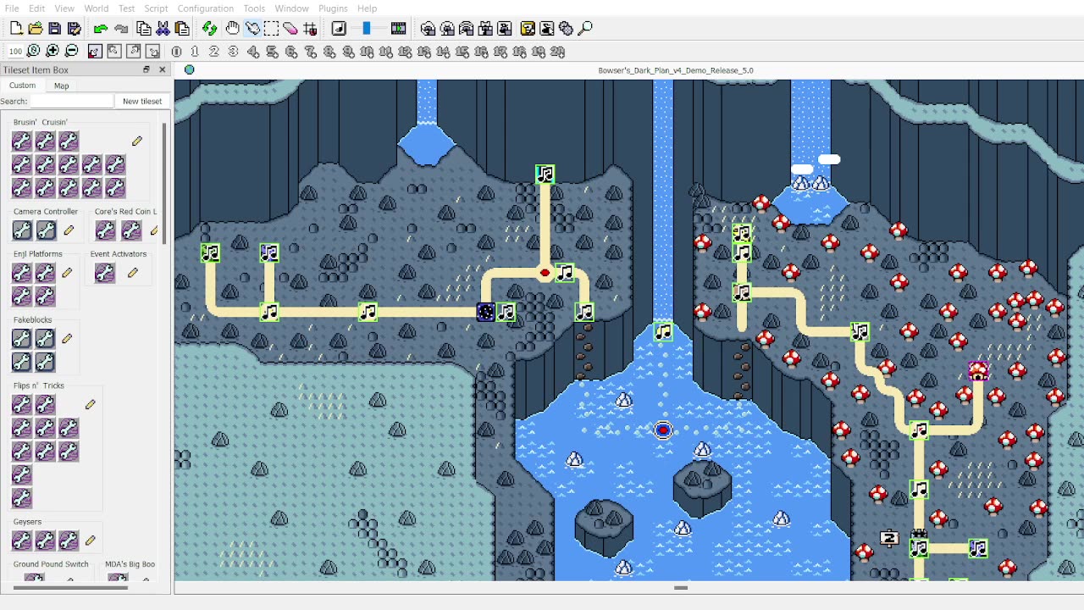The width and height of the screenshot is (1084, 610).
Task: Select the first Camera Controller item
Action: pyautogui.click(x=22, y=230)
